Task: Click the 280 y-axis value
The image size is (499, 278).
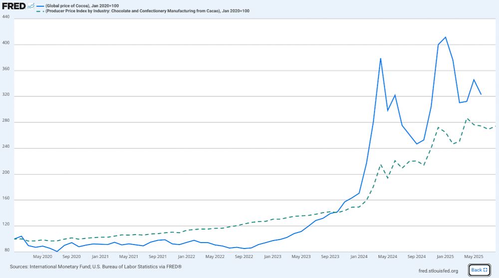Action: coord(5,121)
